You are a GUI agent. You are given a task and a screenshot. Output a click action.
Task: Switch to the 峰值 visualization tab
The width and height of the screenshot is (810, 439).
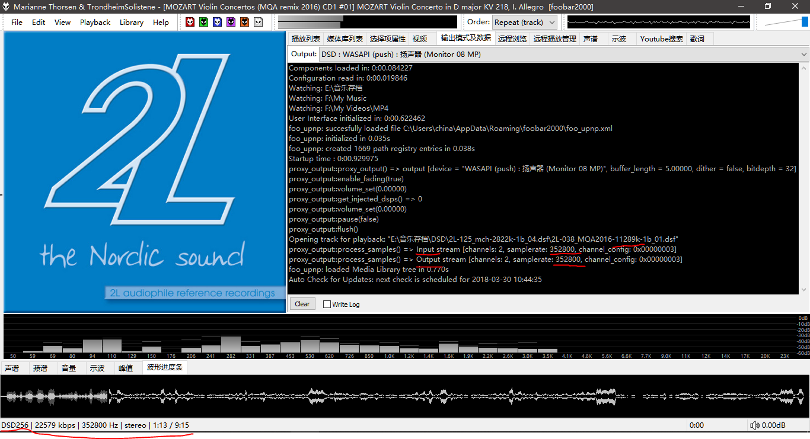[x=126, y=368]
